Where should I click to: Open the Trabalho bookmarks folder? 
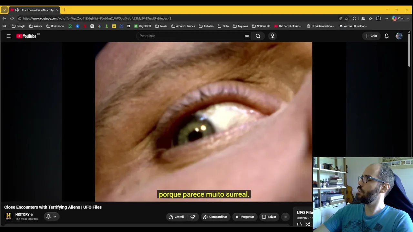(x=206, y=26)
